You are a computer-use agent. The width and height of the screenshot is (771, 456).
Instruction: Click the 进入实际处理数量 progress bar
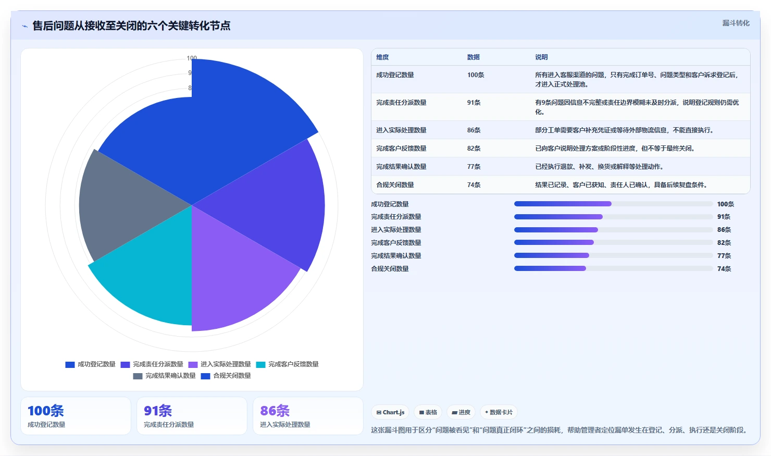[613, 230]
